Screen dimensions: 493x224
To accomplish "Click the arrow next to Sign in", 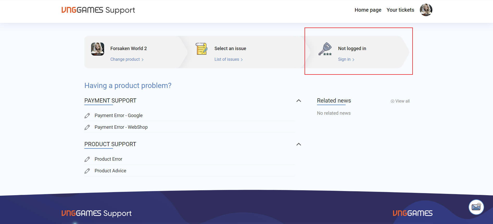I will [353, 60].
